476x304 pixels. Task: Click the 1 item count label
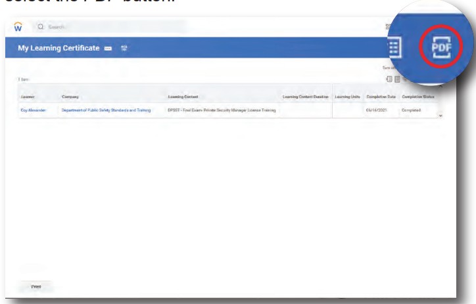click(x=24, y=79)
